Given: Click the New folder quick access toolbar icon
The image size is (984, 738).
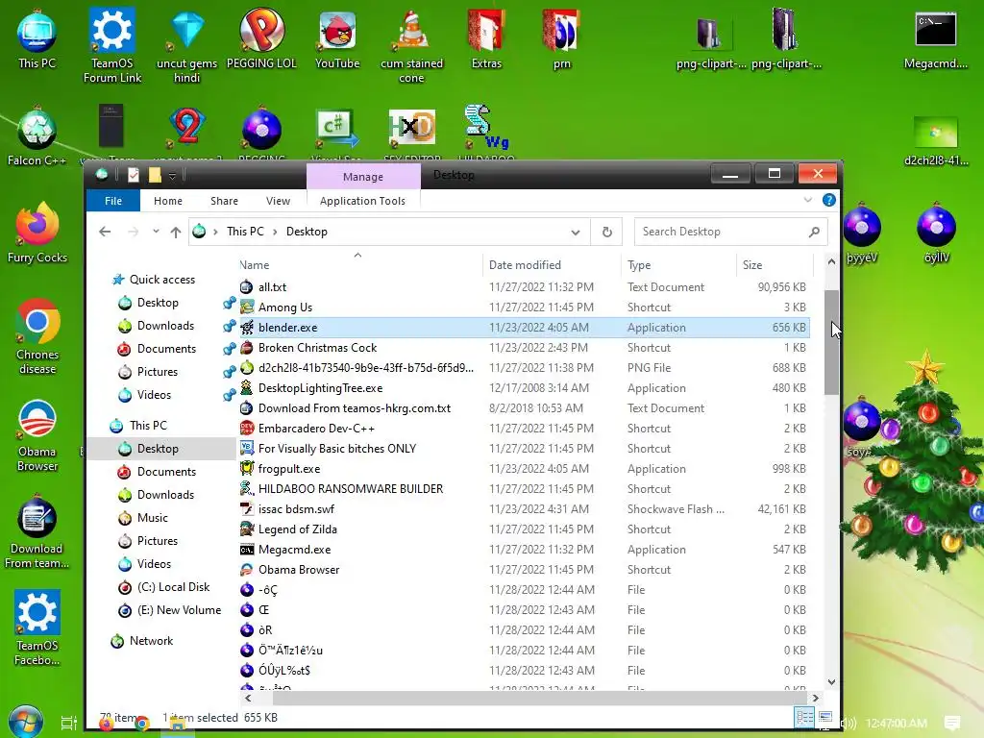Looking at the screenshot, I should pyautogui.click(x=155, y=175).
